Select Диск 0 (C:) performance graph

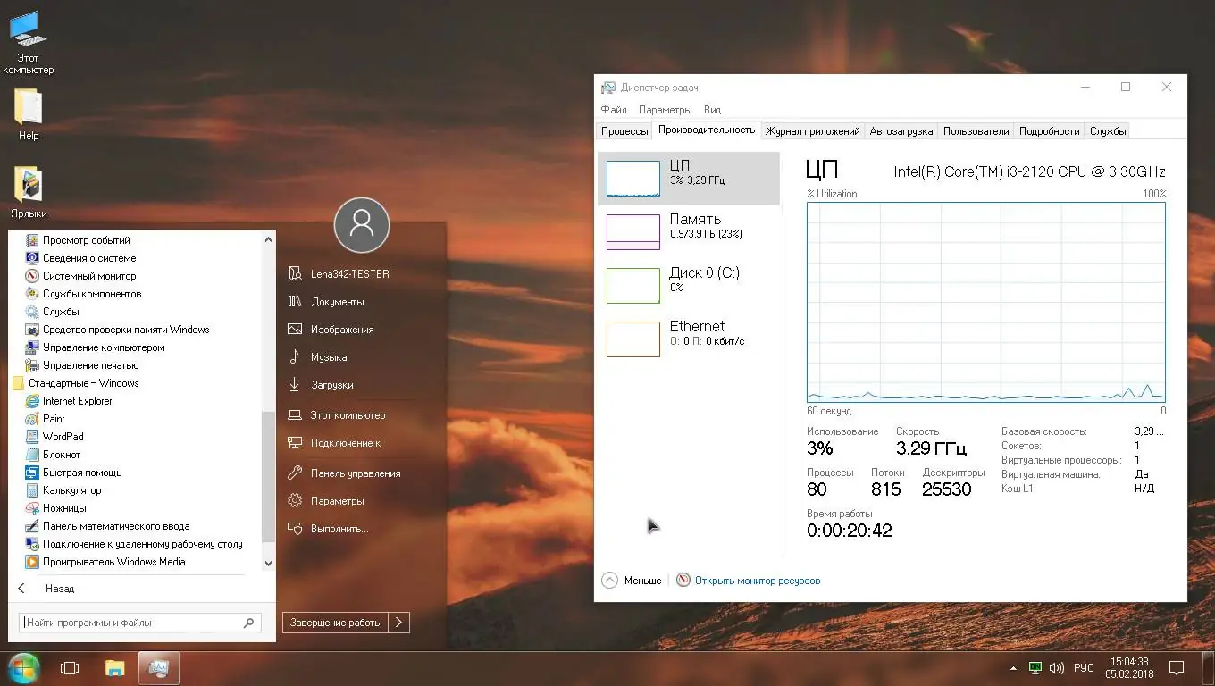click(689, 286)
